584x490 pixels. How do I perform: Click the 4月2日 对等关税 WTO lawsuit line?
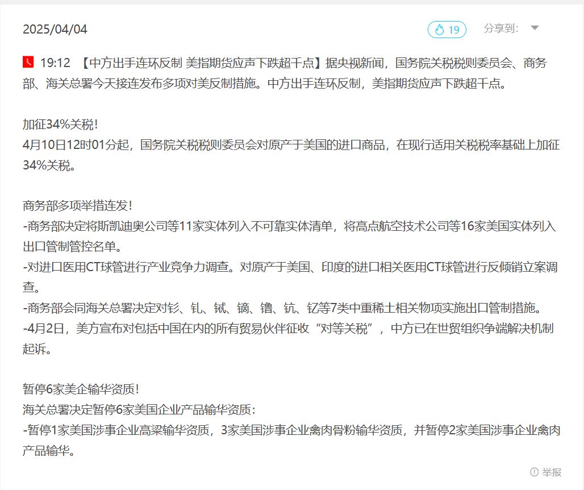point(288,338)
